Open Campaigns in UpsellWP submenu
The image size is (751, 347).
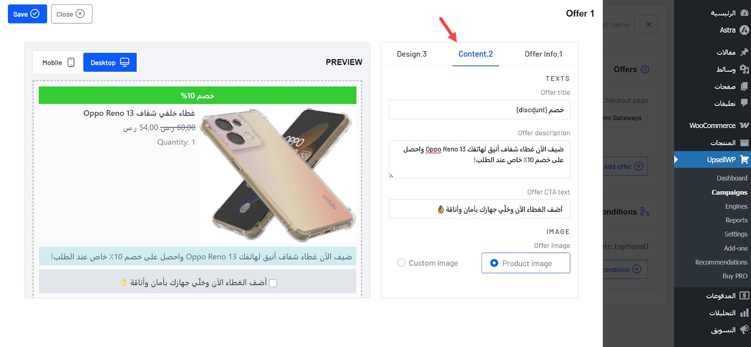click(729, 193)
